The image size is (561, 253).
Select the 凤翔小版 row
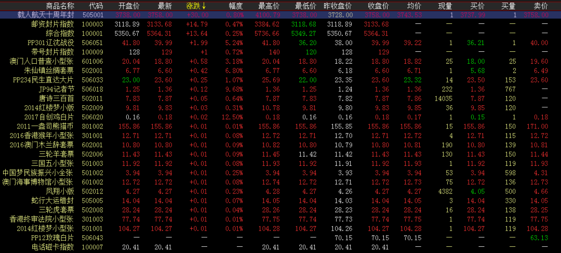280,191
